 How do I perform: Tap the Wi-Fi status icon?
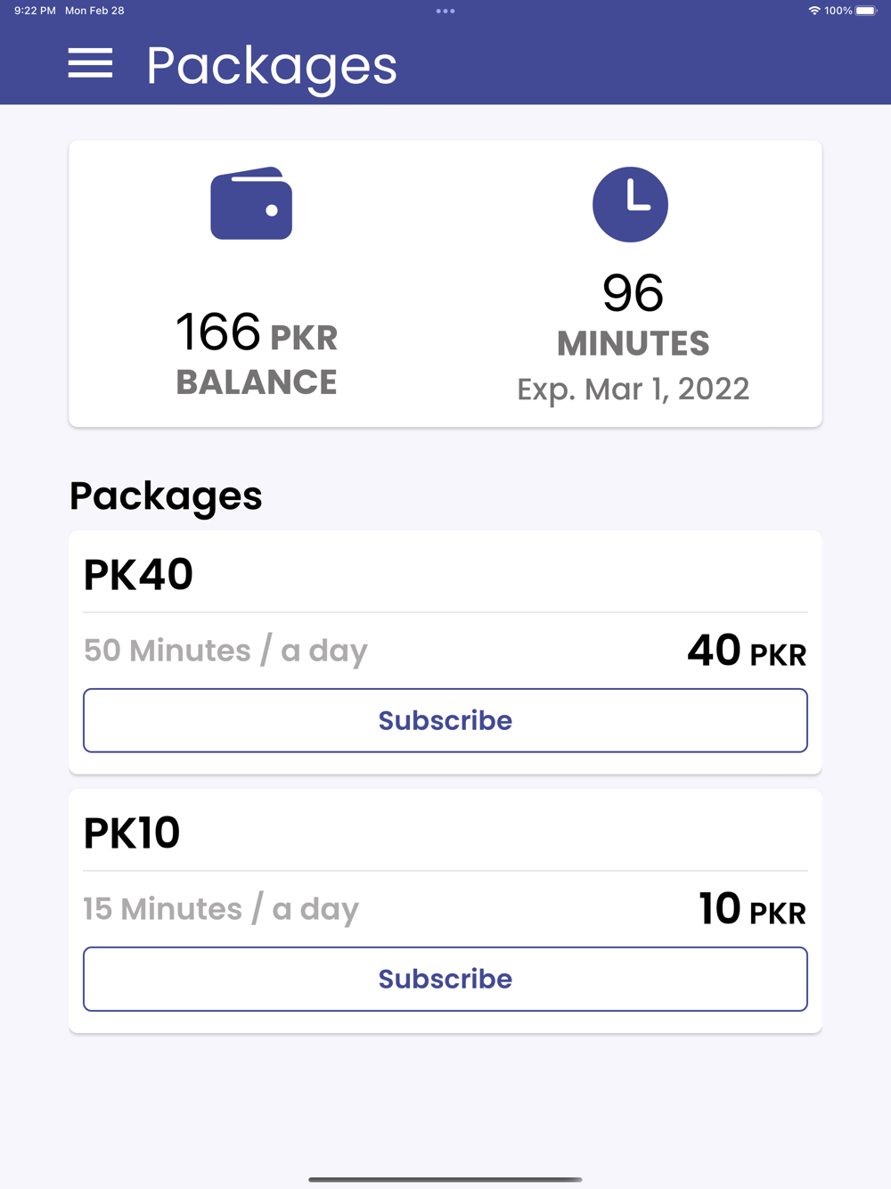[x=813, y=11]
